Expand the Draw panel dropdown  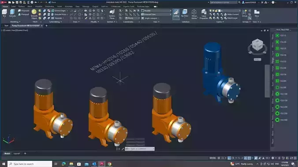(76, 22)
